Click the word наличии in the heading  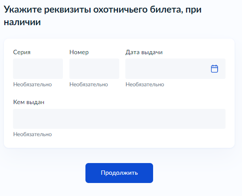pyautogui.click(x=22, y=22)
